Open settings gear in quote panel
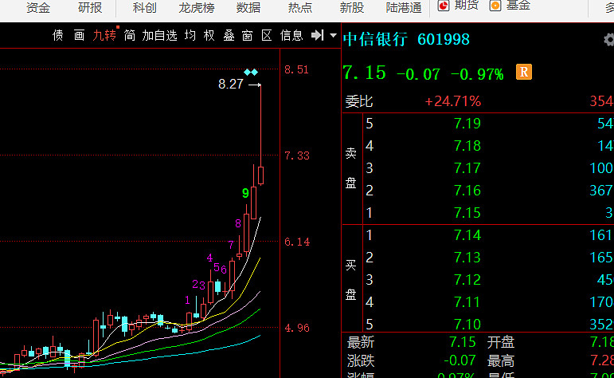This screenshot has height=378, width=614. click(x=609, y=40)
